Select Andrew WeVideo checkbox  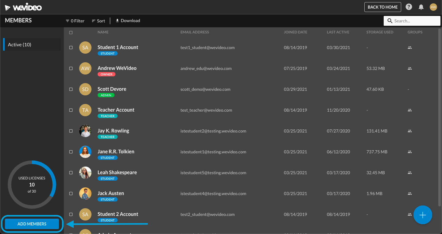(71, 68)
